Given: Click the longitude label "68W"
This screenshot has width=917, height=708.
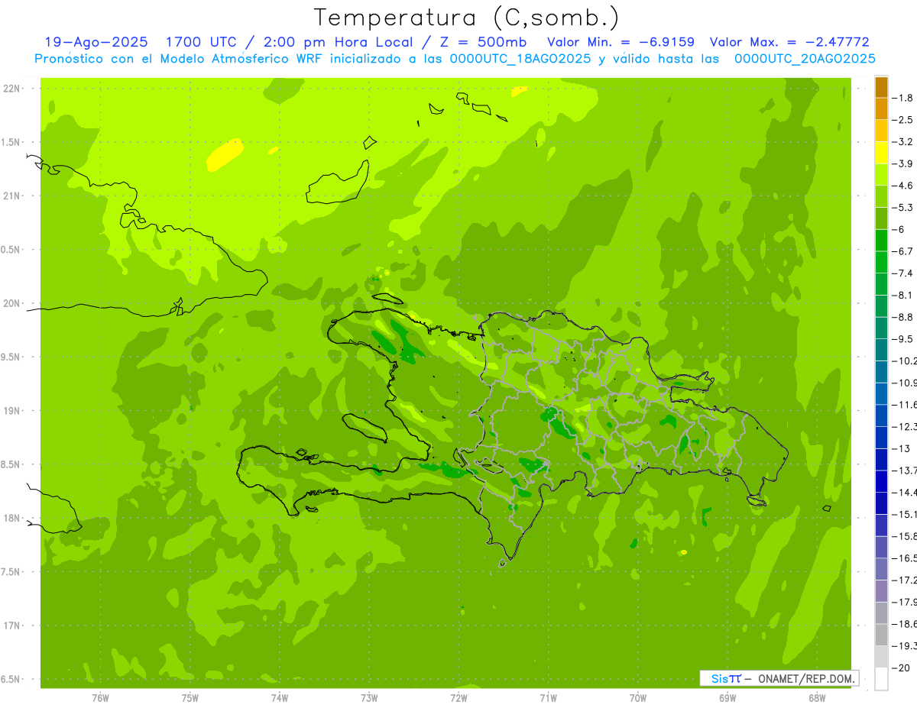Looking at the screenshot, I should (817, 698).
